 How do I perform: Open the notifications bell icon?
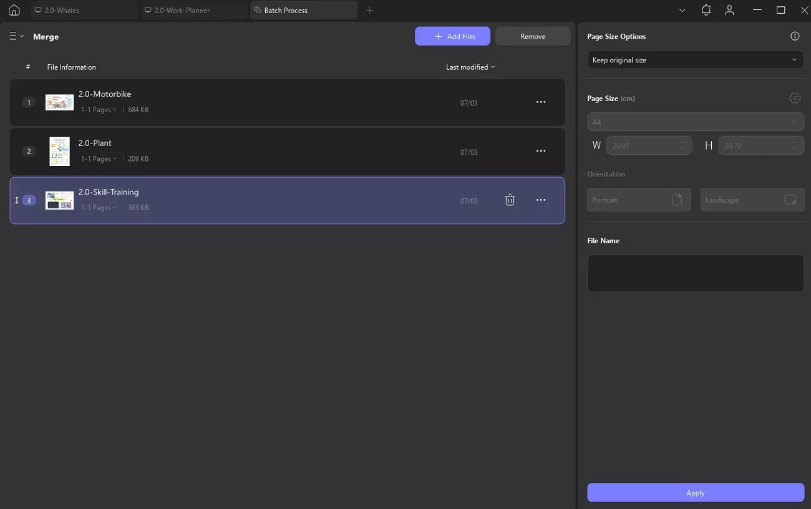[x=706, y=10]
